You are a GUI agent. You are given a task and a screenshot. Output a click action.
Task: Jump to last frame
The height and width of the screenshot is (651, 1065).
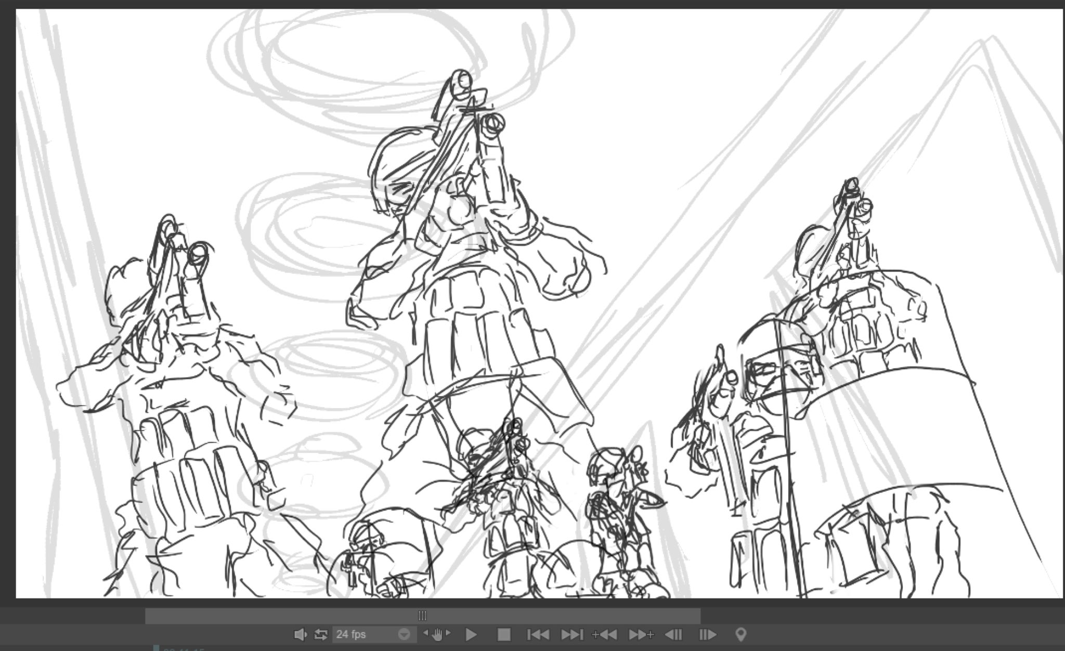click(572, 634)
